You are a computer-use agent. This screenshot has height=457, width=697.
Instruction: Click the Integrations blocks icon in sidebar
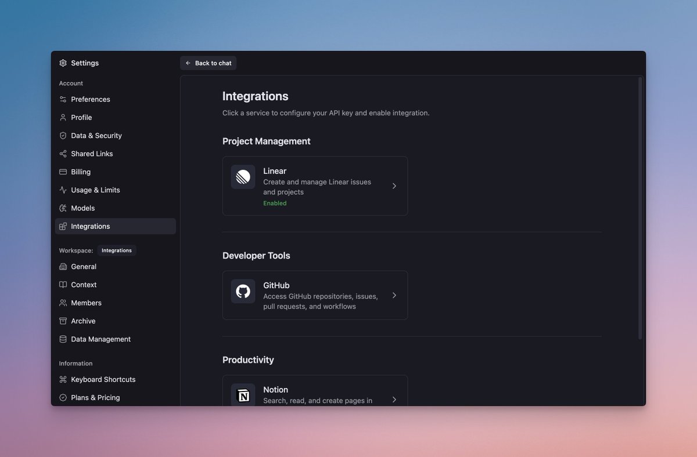[63, 226]
